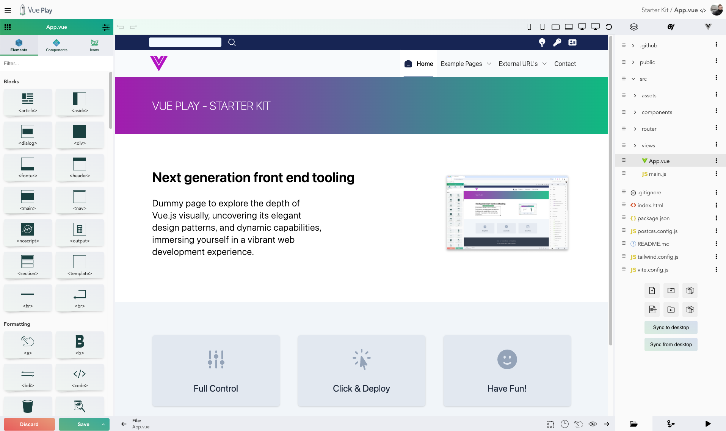Open the apps grid icon beside App.vue
Viewport: 726px width, 431px height.
pos(8,27)
